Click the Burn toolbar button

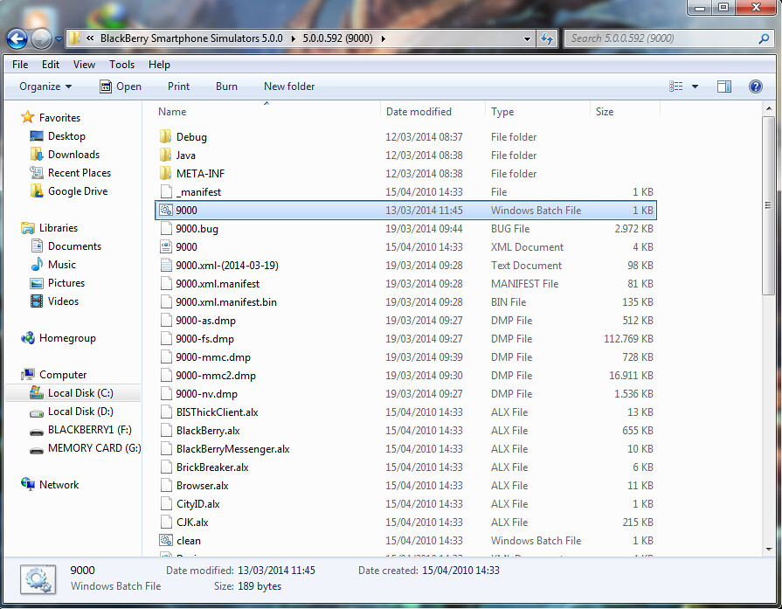(226, 87)
